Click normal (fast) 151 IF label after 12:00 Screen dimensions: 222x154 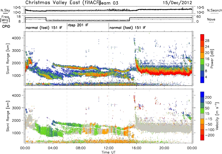coord(128,28)
